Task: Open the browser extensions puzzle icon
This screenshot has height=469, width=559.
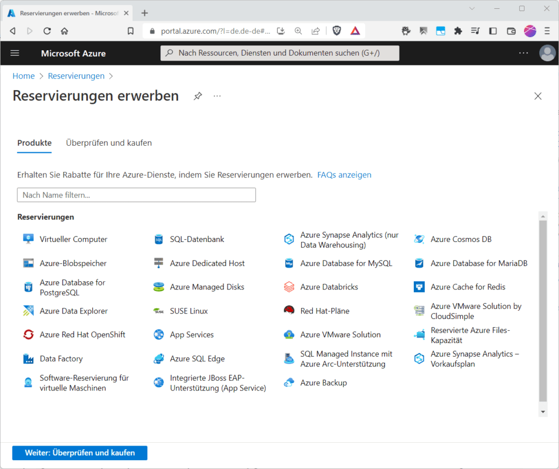Action: (x=458, y=31)
